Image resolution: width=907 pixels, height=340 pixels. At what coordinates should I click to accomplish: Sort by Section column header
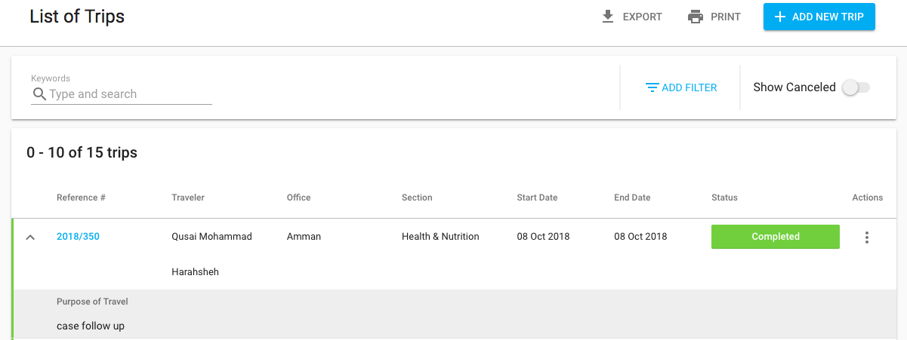417,198
